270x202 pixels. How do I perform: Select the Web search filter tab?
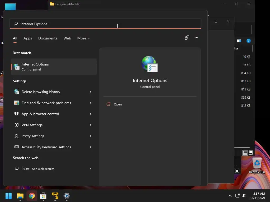coord(67,38)
